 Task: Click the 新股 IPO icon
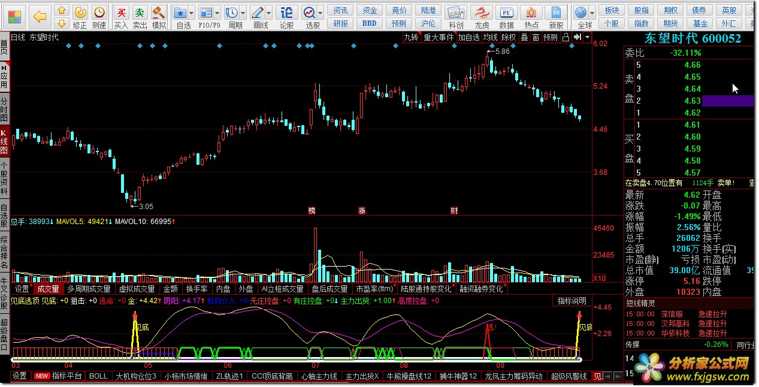click(x=556, y=13)
